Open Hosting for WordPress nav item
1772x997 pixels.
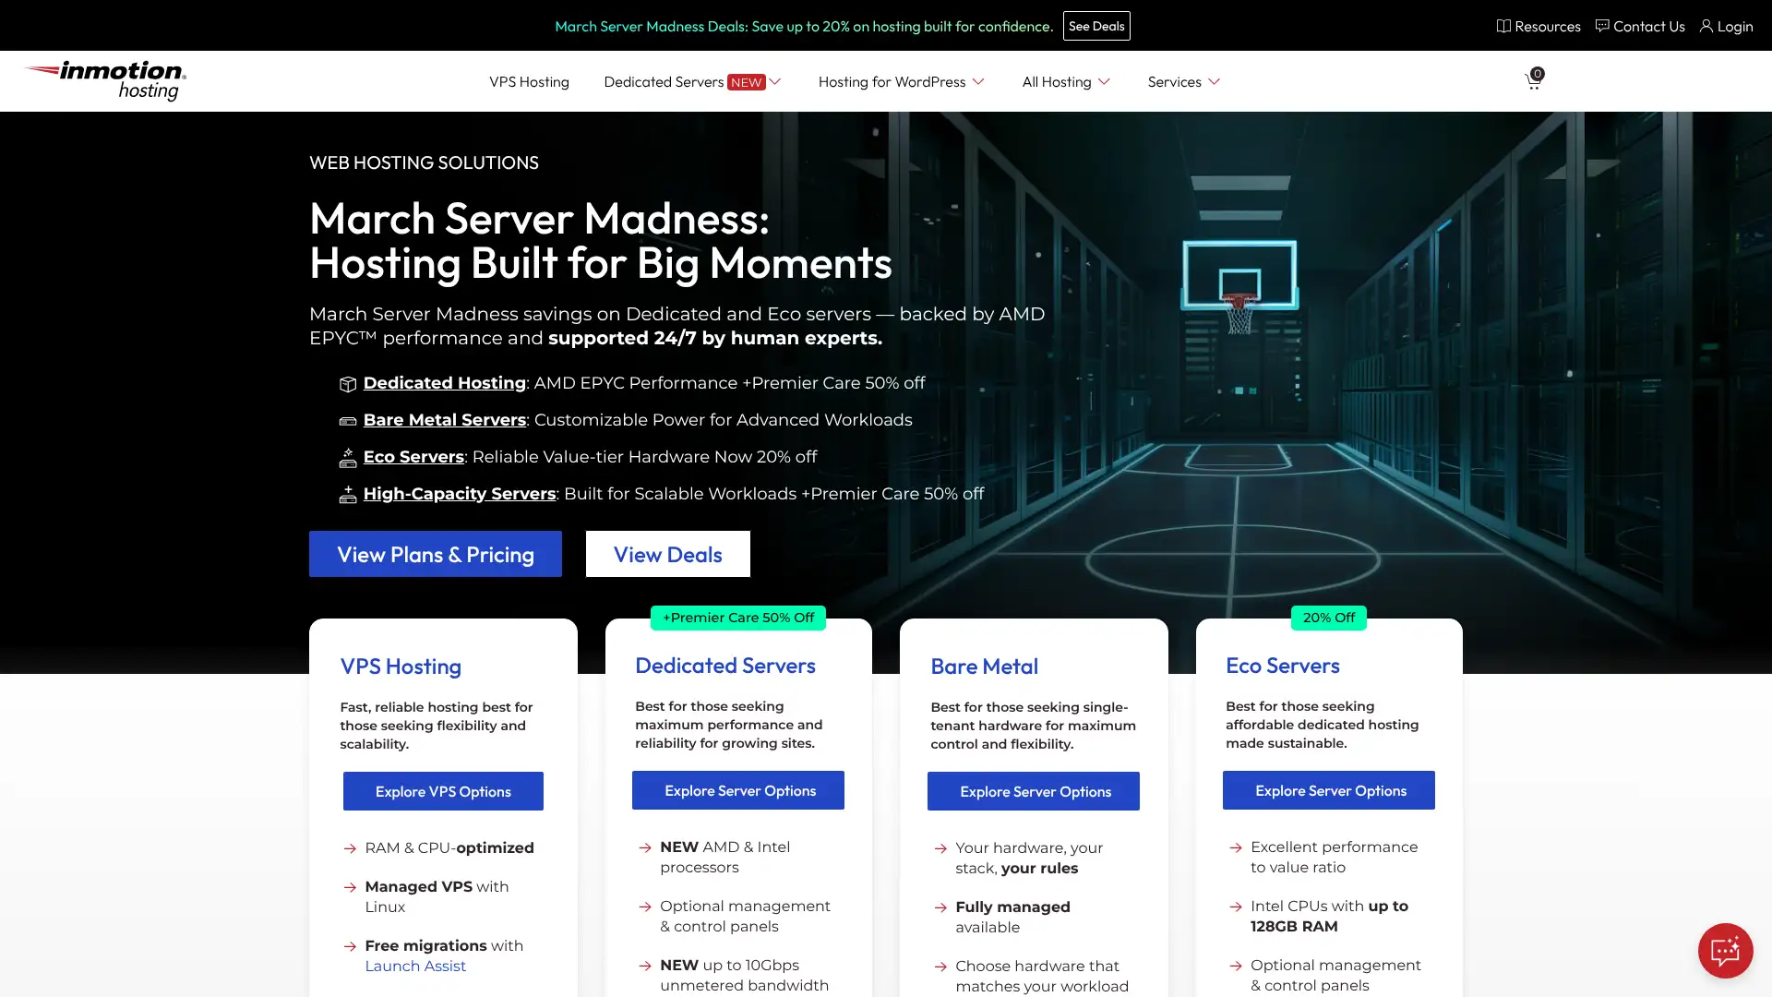point(892,81)
